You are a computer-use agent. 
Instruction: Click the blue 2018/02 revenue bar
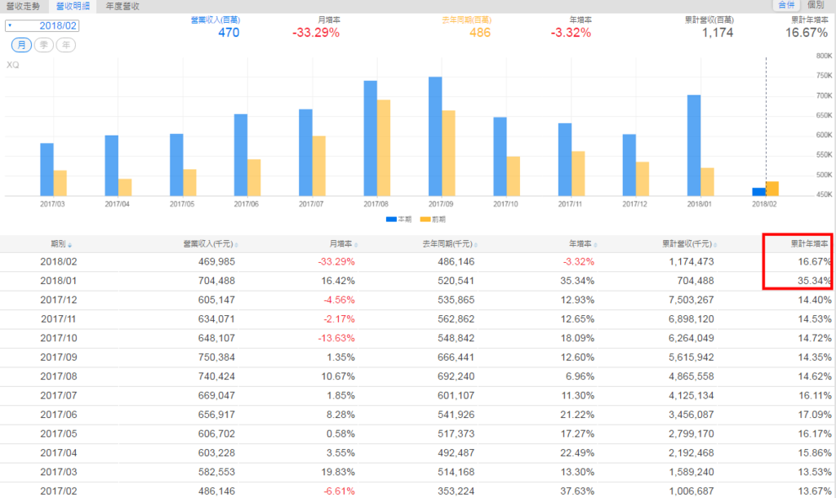click(x=758, y=192)
